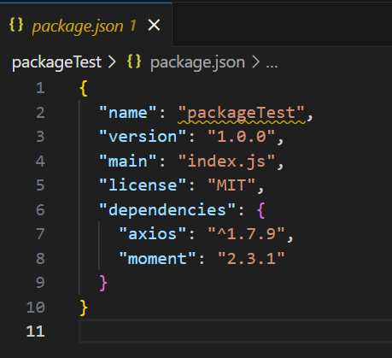This screenshot has width=392, height=358.
Task: Click the yellow closing brace on line 10
Action: pyautogui.click(x=84, y=308)
